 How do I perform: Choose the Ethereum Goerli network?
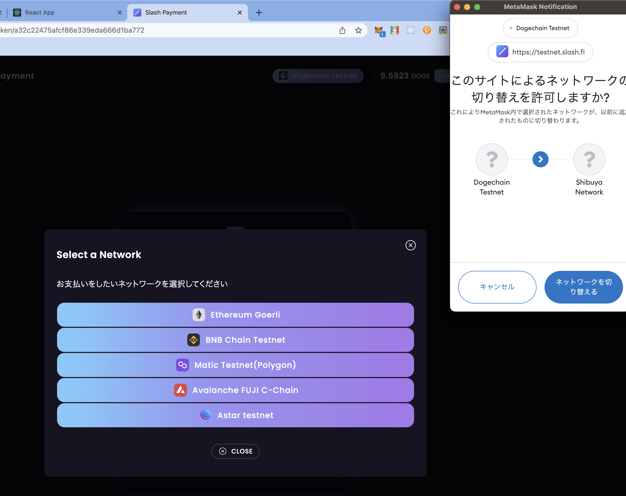coord(235,315)
